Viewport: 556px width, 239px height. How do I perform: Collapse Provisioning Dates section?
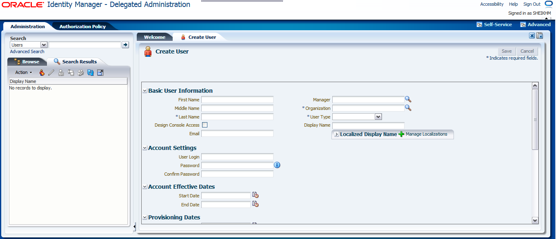click(x=145, y=217)
